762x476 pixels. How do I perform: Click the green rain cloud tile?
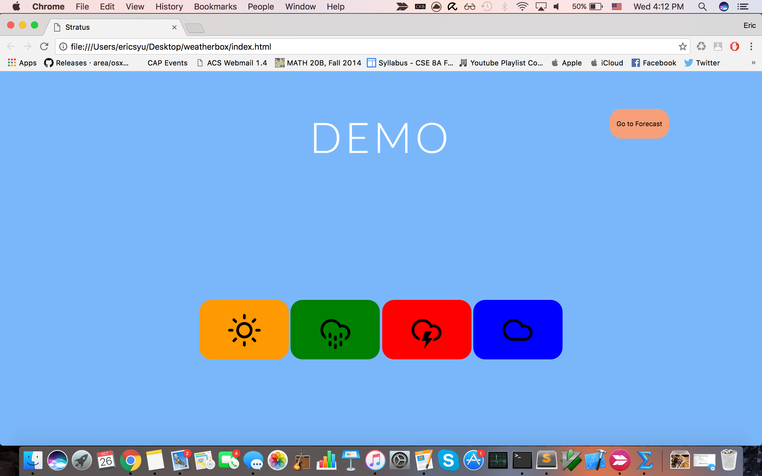coord(335,329)
